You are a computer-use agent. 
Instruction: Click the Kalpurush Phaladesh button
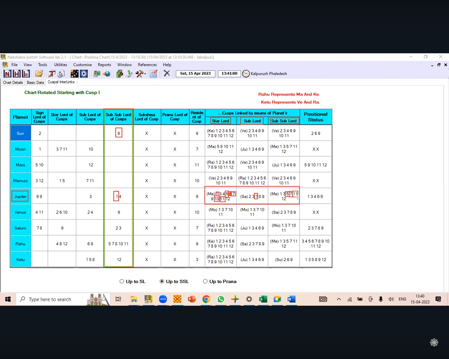(269, 74)
